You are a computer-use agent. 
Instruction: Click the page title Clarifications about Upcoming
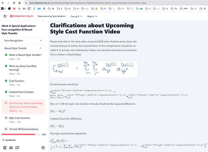point(92,28)
